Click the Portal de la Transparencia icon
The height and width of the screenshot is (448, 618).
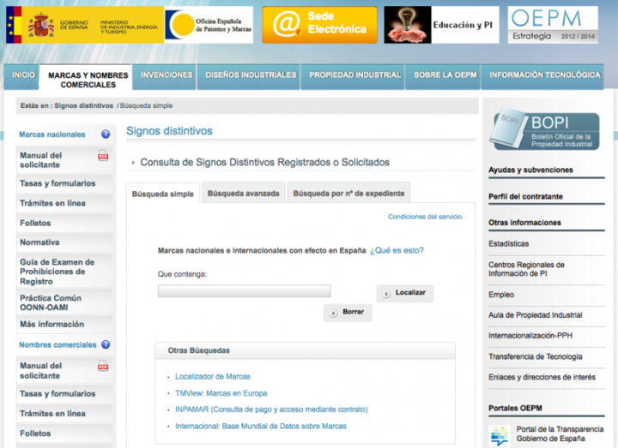(498, 434)
